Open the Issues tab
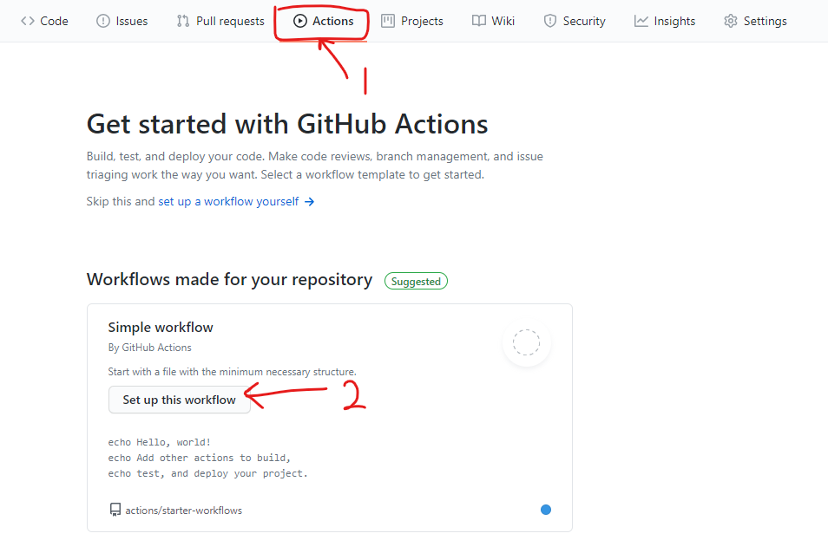 click(x=122, y=21)
